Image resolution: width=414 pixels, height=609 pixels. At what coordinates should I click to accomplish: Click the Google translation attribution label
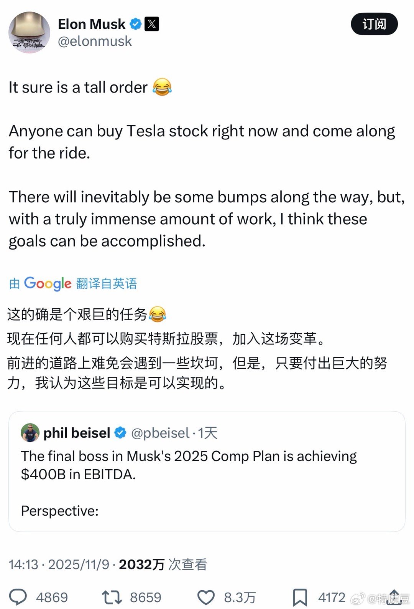[73, 284]
